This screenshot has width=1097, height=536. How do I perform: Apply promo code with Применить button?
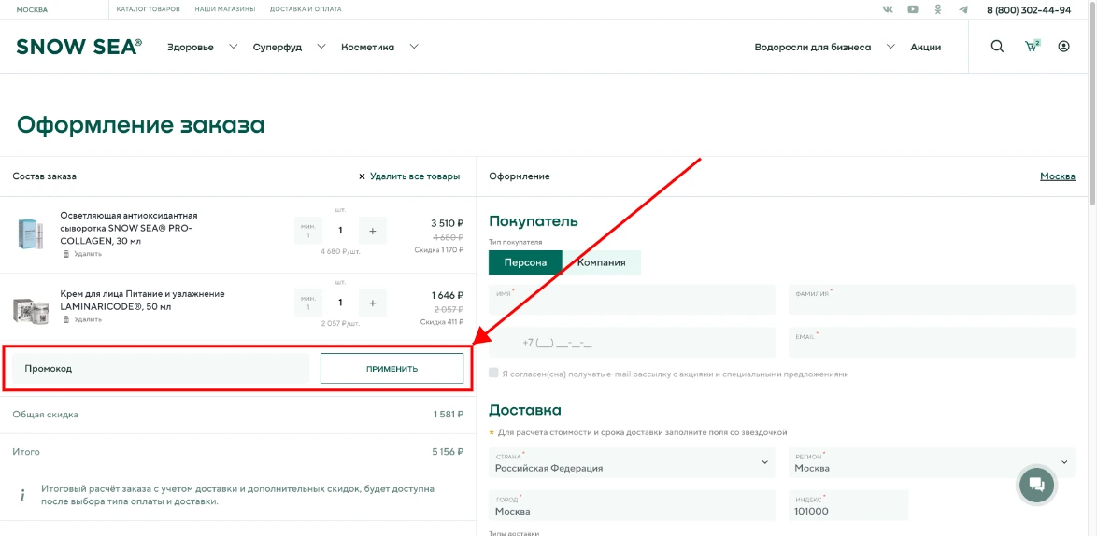coord(392,368)
